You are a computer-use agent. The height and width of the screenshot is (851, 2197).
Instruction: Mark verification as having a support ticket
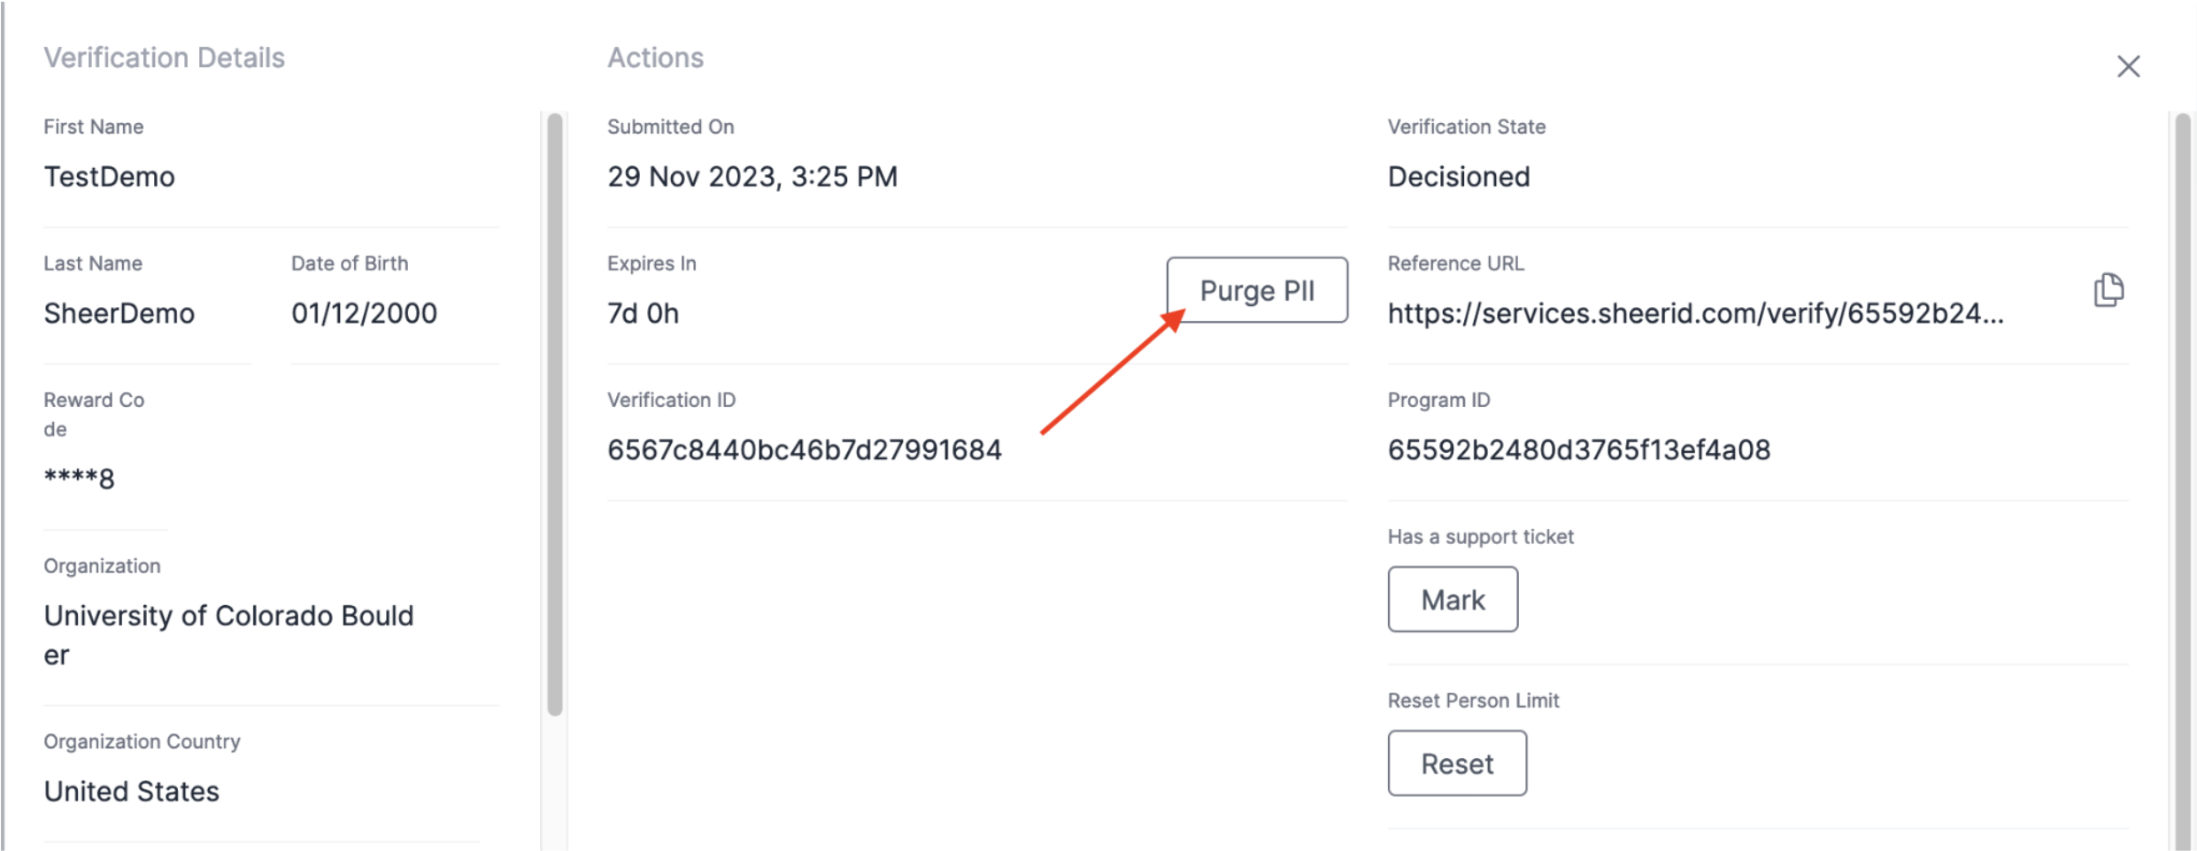coord(1452,600)
